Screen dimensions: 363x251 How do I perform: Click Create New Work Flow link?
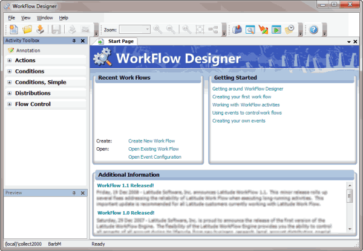click(x=151, y=141)
